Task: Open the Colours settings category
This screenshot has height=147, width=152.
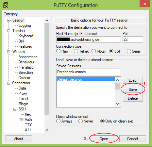Action: 24,78
